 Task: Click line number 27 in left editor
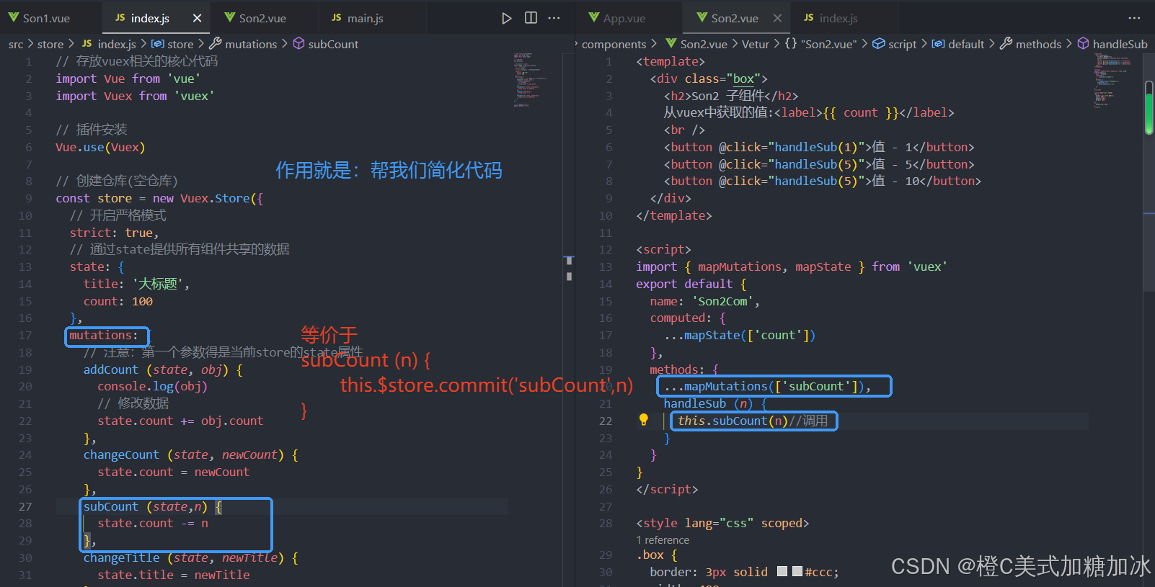pos(25,506)
